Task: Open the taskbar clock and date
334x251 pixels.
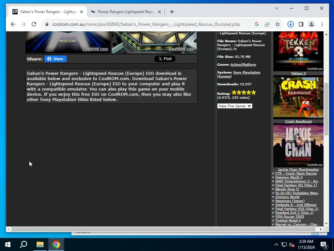Action: (x=306, y=244)
